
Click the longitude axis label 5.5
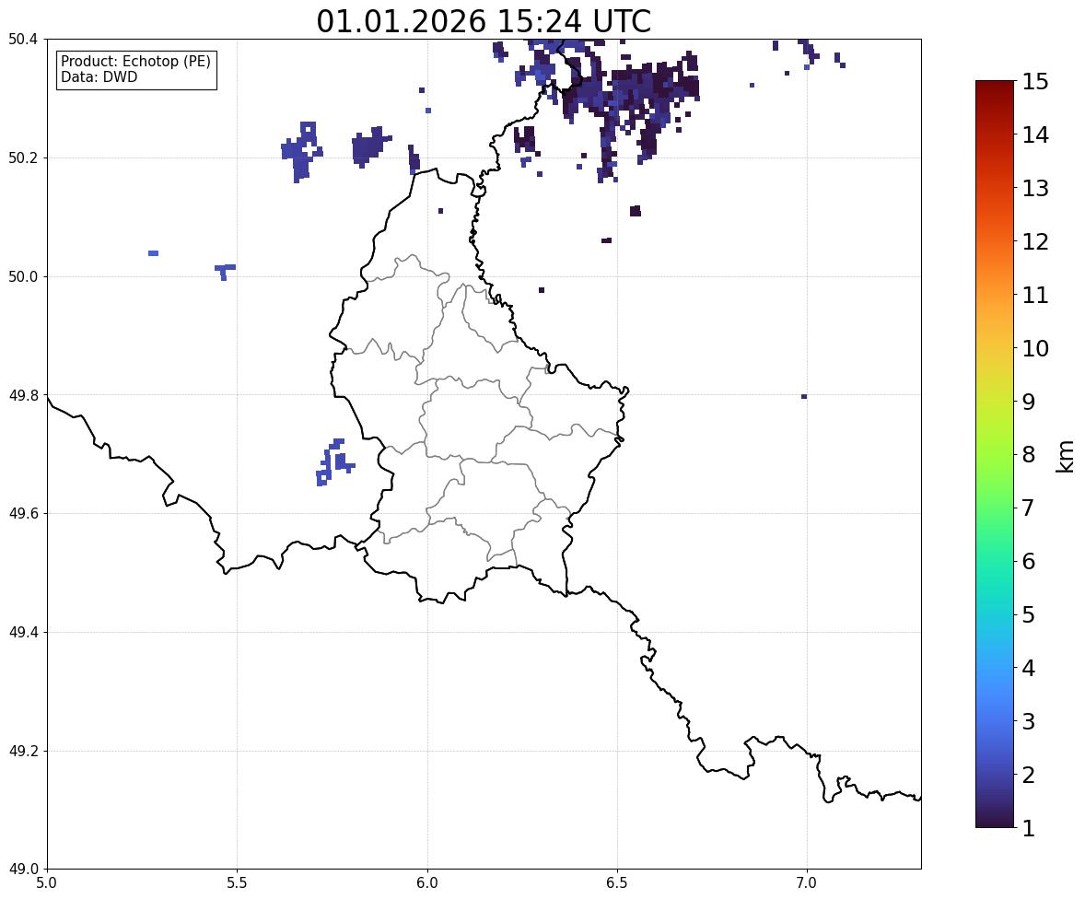pyautogui.click(x=237, y=883)
